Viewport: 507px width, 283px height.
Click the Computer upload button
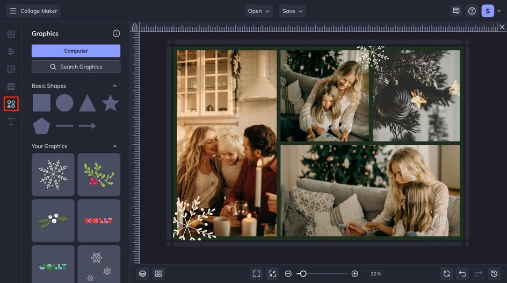[76, 51]
